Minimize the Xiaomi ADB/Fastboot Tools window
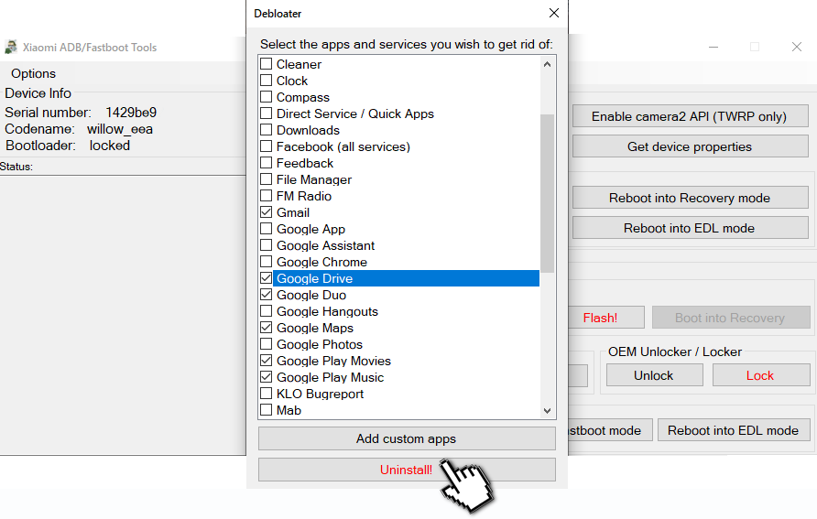 714,47
